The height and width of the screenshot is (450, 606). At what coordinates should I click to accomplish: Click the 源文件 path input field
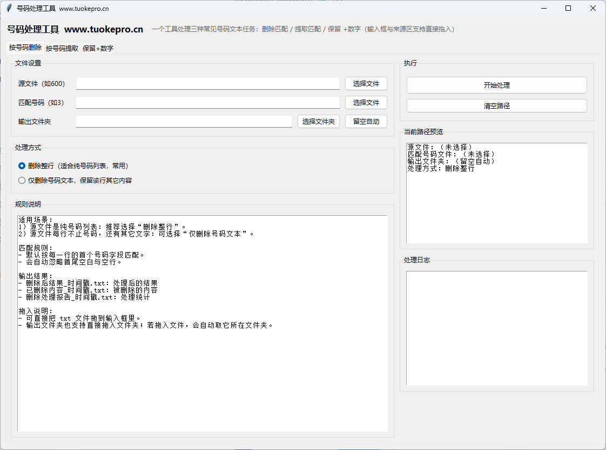pos(207,84)
